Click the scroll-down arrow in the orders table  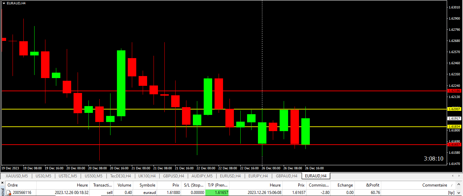pos(459,193)
